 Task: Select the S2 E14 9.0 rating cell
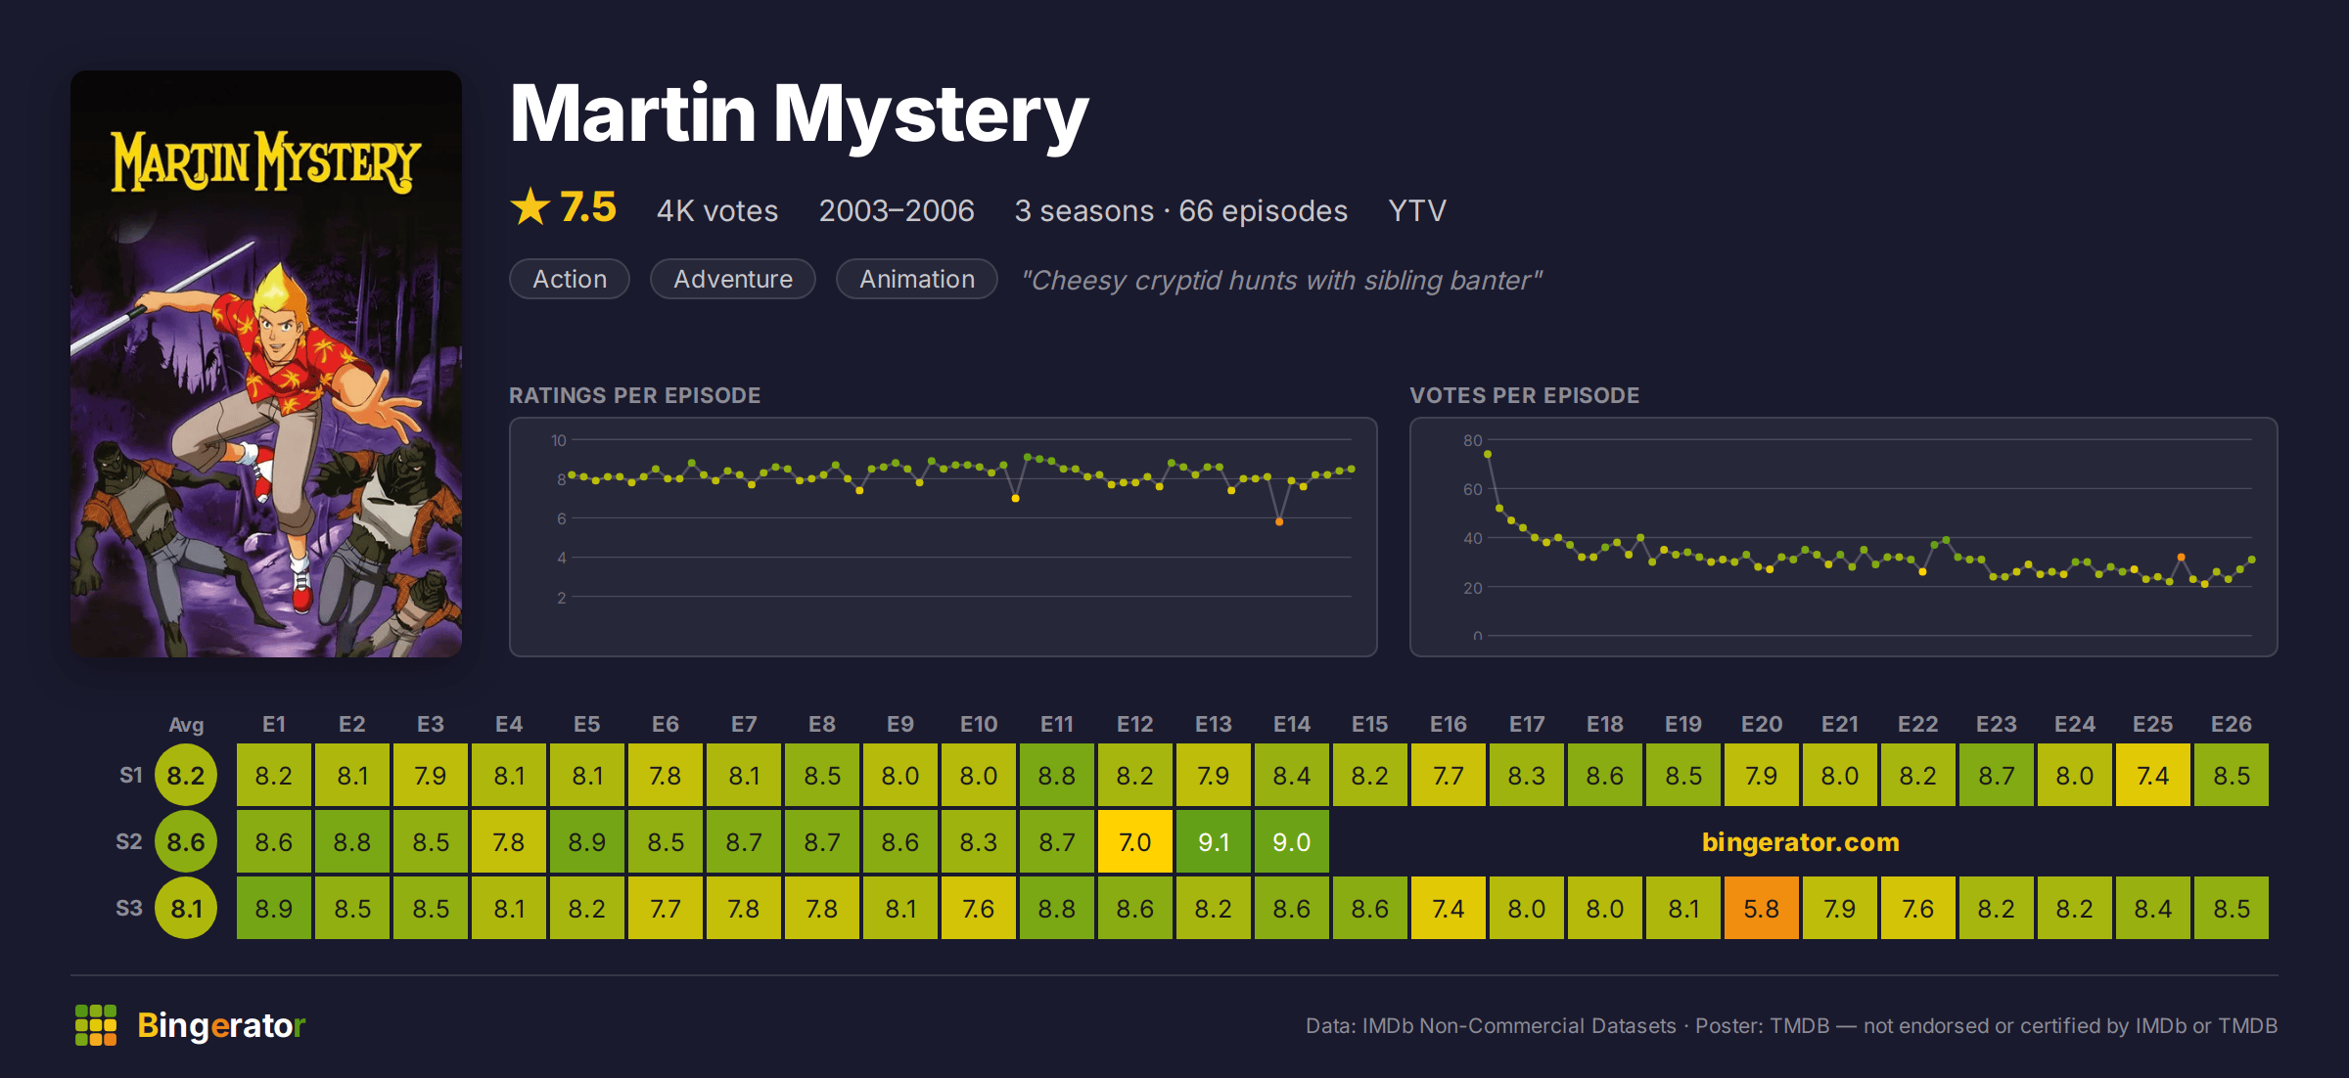[1292, 841]
